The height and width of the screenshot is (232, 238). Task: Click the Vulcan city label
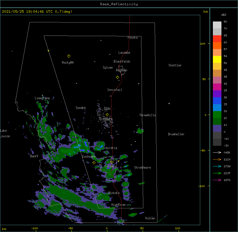[150, 218]
